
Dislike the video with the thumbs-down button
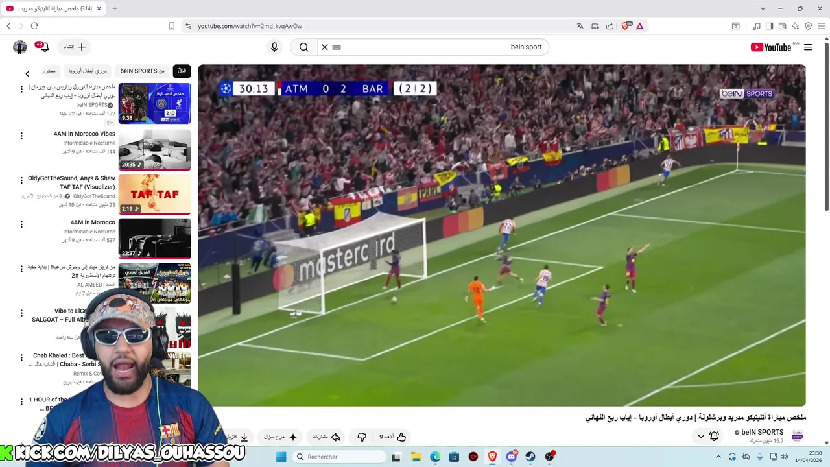(362, 437)
